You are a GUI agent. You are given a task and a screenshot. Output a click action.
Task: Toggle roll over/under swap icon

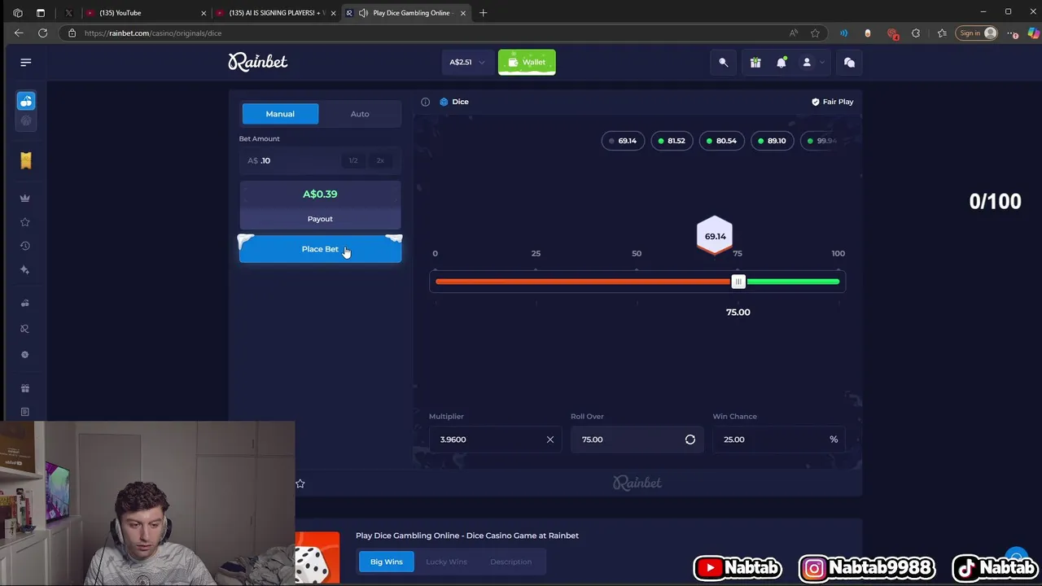(x=690, y=439)
